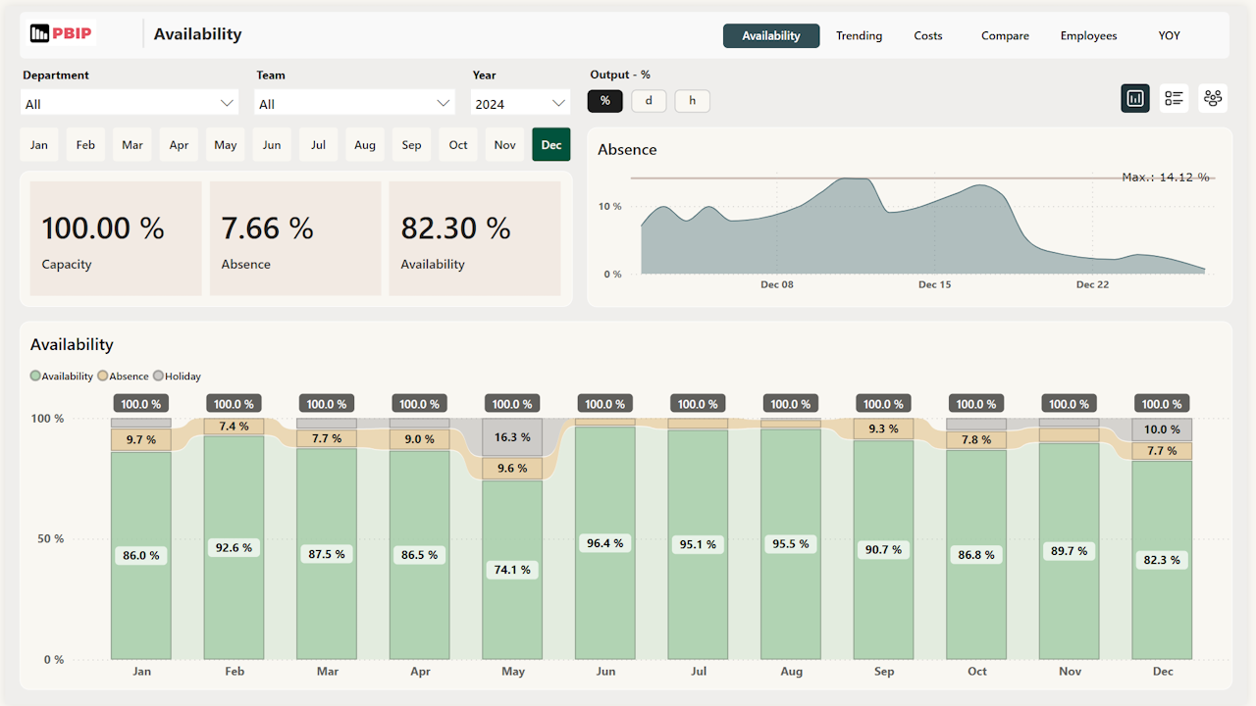Open the Costs tab
1256x706 pixels.
click(x=927, y=35)
